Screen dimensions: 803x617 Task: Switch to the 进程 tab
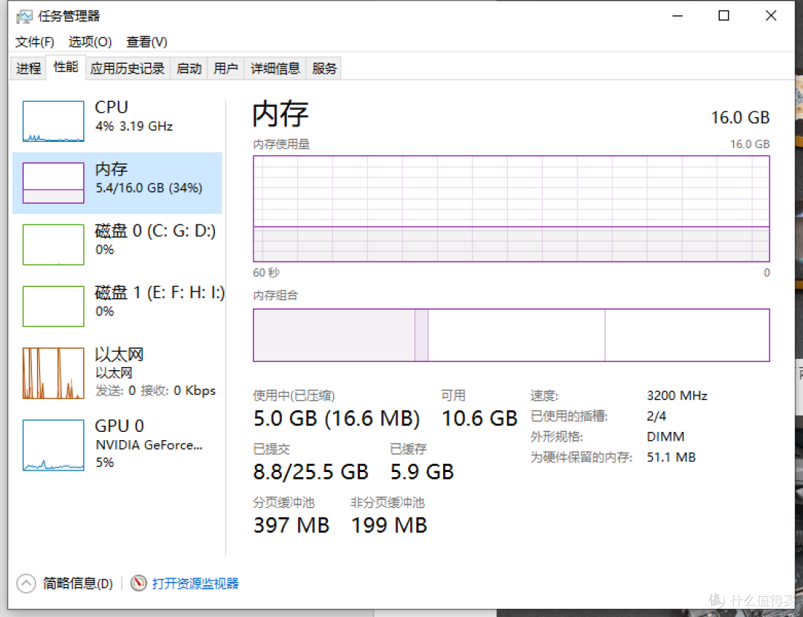[x=28, y=68]
